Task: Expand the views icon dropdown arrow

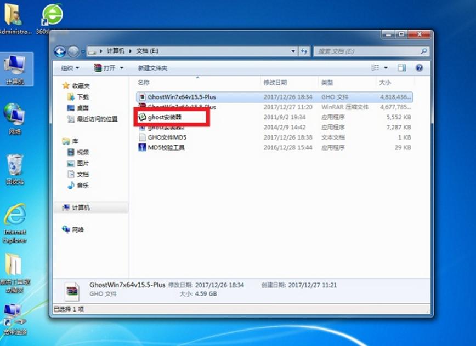Action: (x=386, y=68)
